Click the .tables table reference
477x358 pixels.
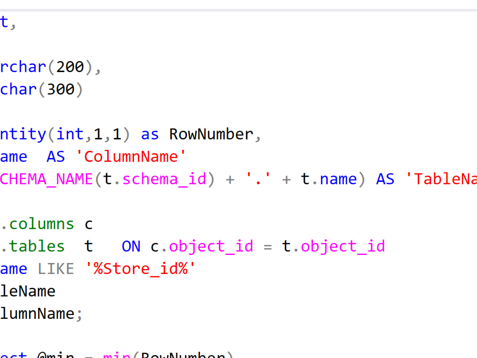(x=32, y=246)
